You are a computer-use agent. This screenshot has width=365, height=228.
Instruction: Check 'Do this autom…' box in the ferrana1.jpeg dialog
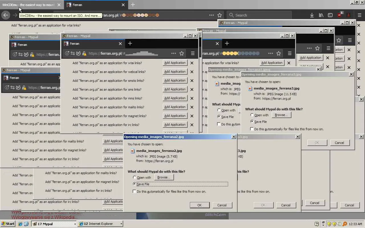pyautogui.click(x=219, y=124)
